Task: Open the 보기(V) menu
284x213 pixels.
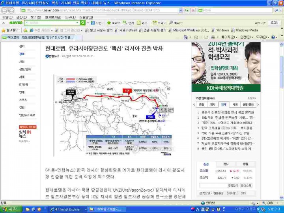Action: point(35,17)
